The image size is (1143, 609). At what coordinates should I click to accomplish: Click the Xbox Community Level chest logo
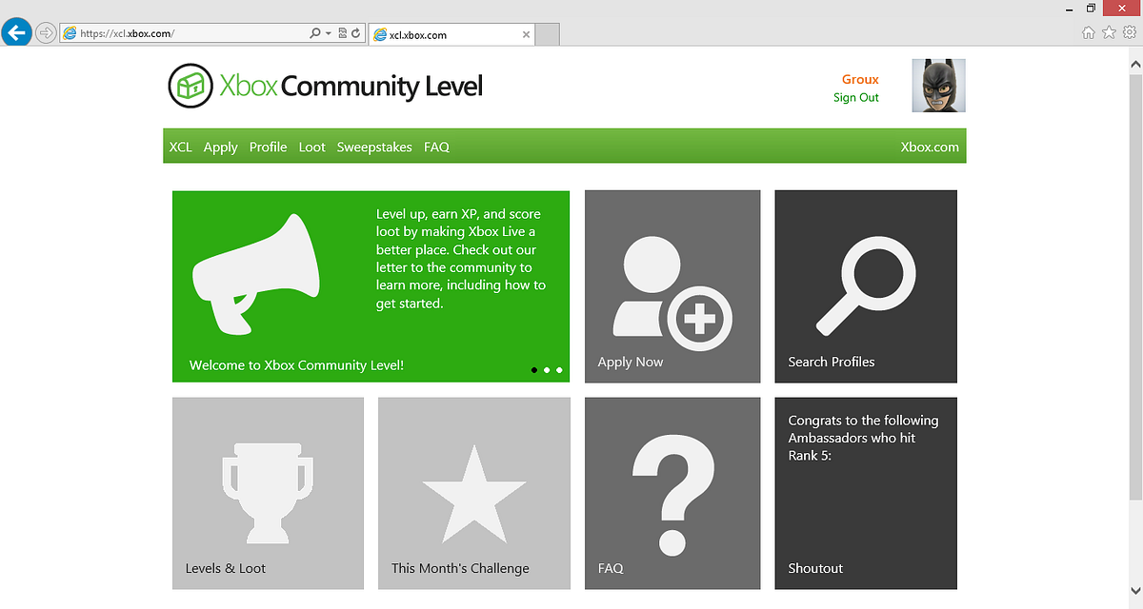point(190,86)
